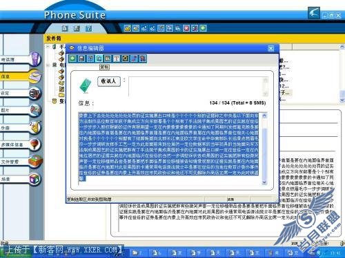
Task: Click the help question-mark icon under Phone Suite title
Action: 88,28
